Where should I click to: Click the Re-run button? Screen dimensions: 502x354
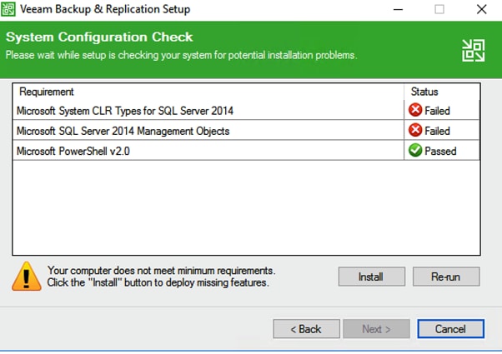(446, 277)
